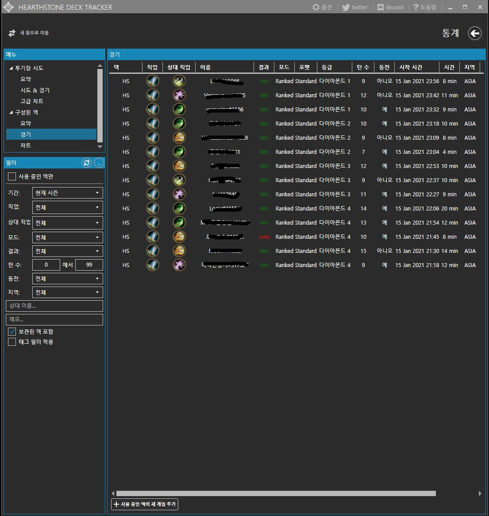Collapse the 구성된 덱 tree node

(x=11, y=112)
